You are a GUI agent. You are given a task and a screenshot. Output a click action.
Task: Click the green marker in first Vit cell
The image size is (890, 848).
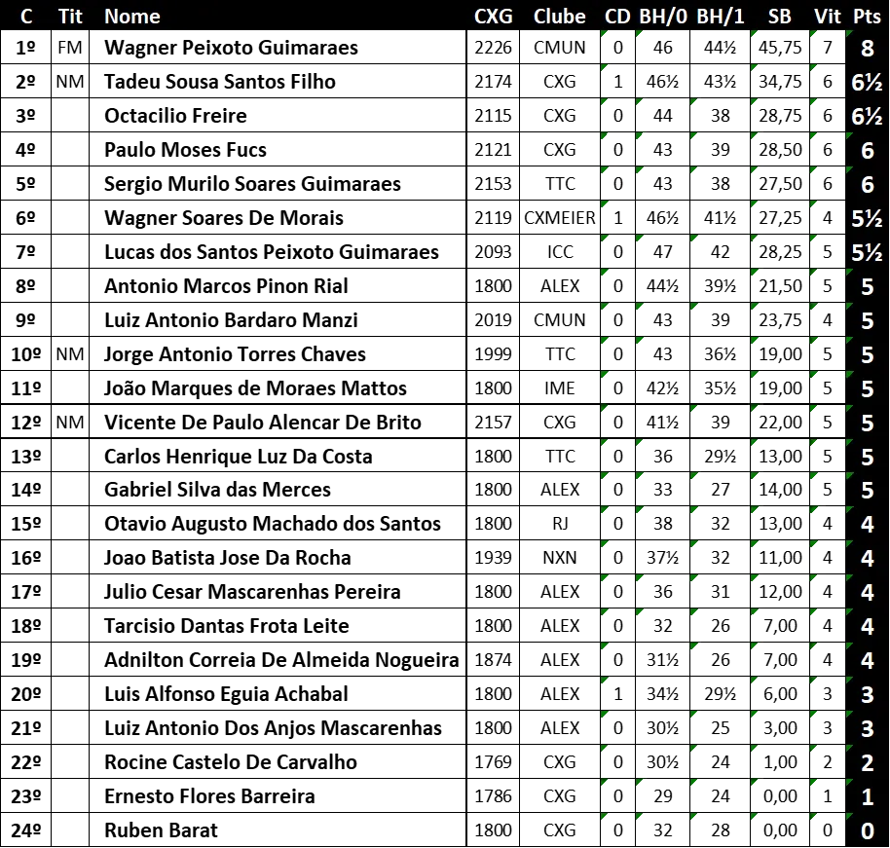(x=814, y=34)
